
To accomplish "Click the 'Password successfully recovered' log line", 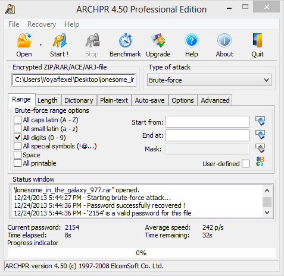I will 99,205.
